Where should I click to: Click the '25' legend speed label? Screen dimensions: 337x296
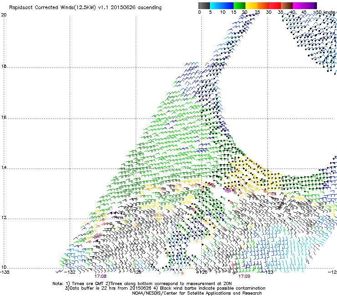(257, 12)
